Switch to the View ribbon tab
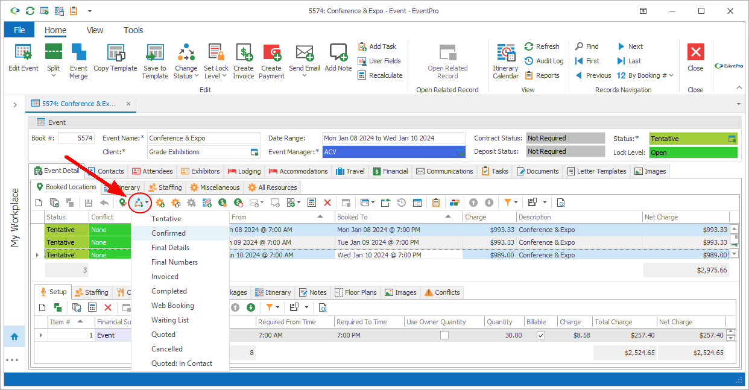Image resolution: width=749 pixels, height=390 pixels. [95, 30]
